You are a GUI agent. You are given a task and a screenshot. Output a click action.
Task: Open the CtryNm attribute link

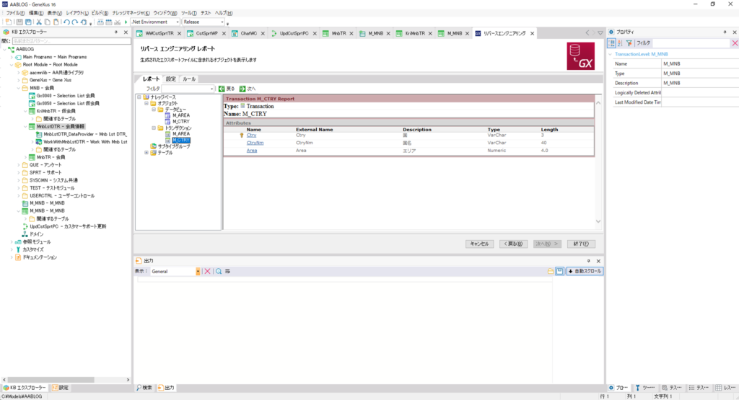click(254, 143)
